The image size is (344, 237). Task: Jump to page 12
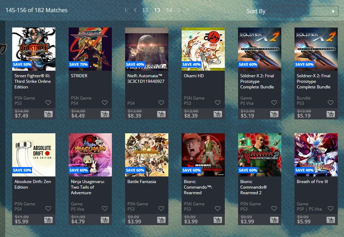(x=145, y=10)
